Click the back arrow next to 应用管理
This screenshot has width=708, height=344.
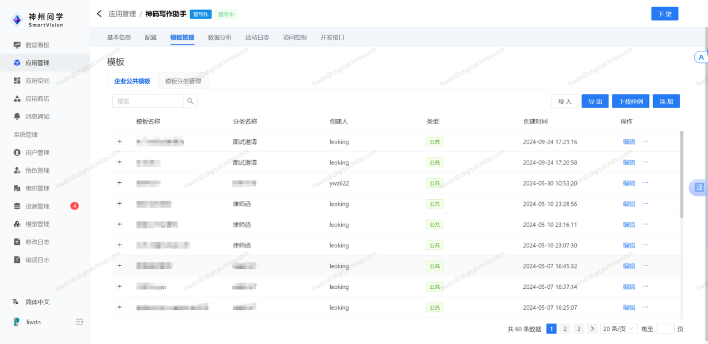(x=100, y=14)
